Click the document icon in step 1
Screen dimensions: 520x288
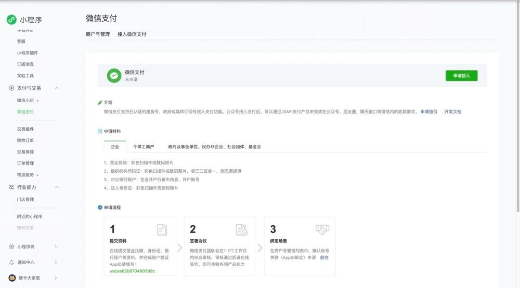point(162,230)
